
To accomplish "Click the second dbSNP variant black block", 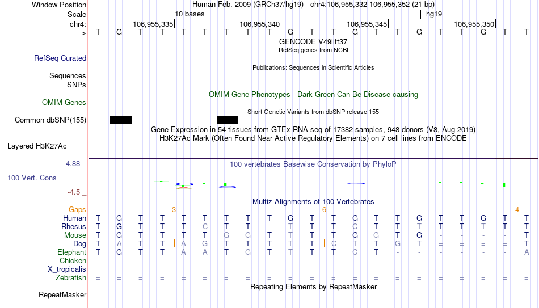I will [228, 120].
